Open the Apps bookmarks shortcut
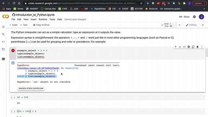Image resolution: width=208 pixels, height=117 pixels. (6, 9)
